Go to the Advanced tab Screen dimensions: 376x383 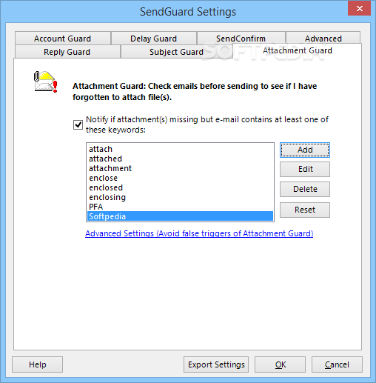click(x=323, y=38)
